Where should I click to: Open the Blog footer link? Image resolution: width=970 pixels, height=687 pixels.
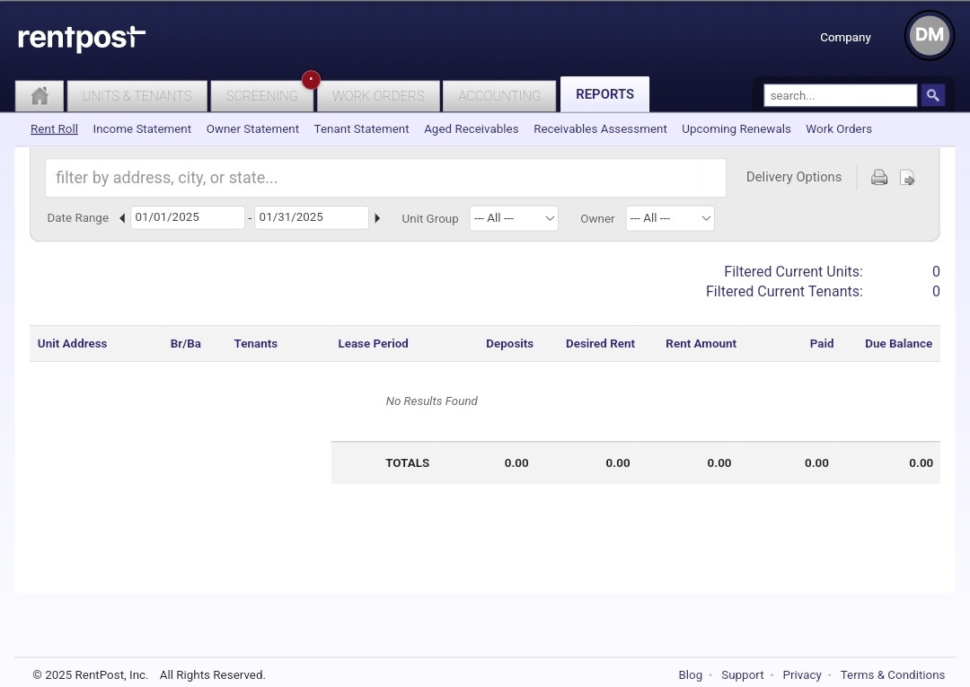point(691,675)
